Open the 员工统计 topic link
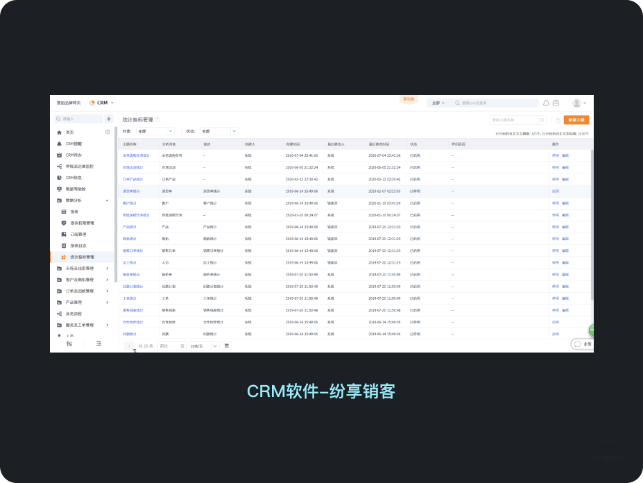Screen dimensions: 643x483 point(130,263)
